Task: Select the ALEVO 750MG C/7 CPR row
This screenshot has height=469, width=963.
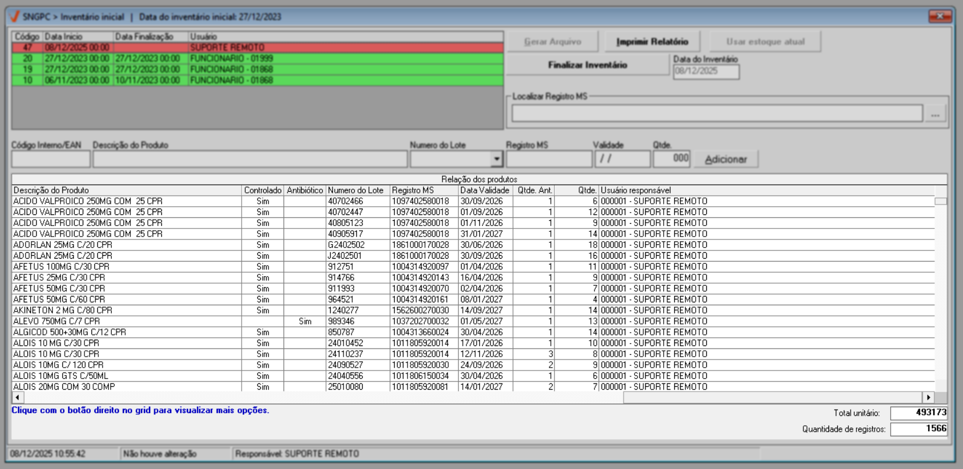Action: (x=473, y=321)
